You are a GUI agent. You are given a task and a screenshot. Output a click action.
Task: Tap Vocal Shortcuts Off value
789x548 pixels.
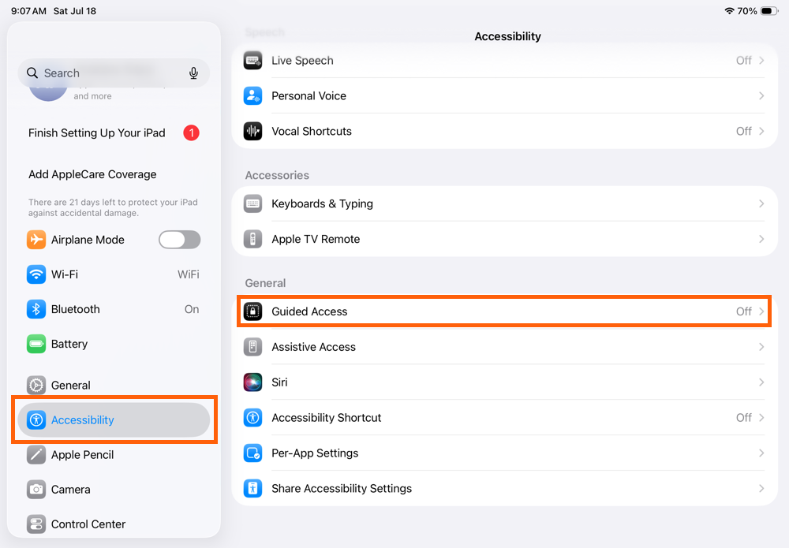[744, 131]
